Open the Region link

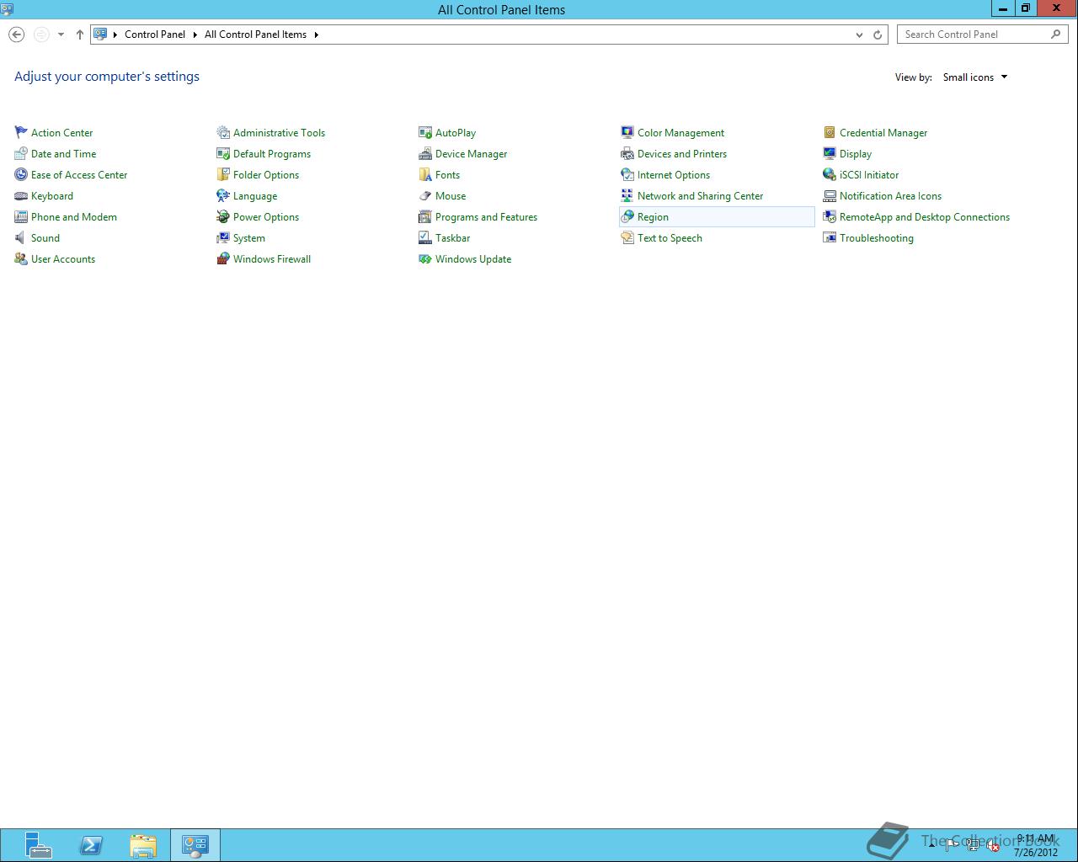point(653,217)
